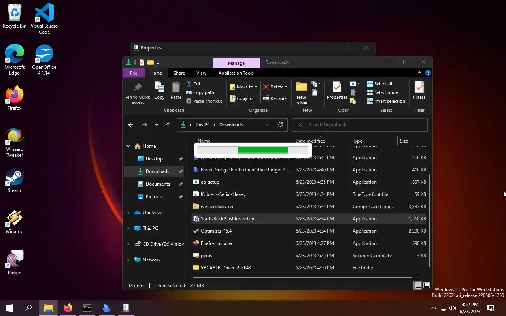Screen dimensions: 506x316
Task: Switch to Share ribbon tab
Action: point(179,73)
